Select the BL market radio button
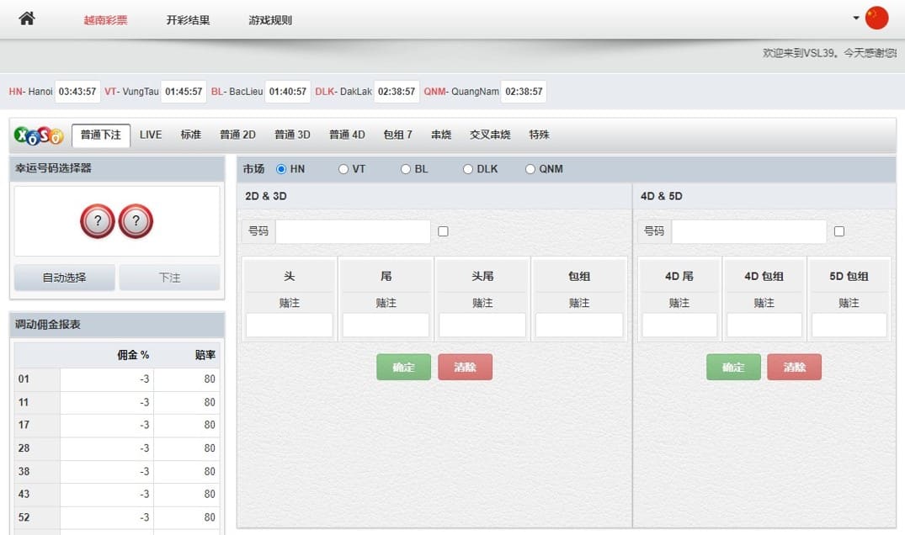 406,169
